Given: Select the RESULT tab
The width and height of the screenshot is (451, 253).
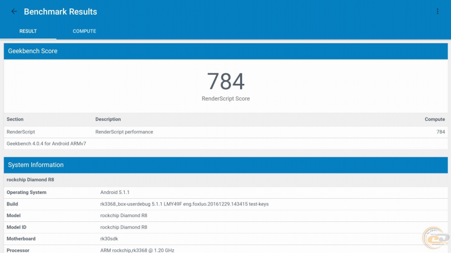Looking at the screenshot, I should coord(28,31).
